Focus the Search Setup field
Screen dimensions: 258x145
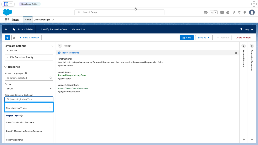(x=119, y=12)
